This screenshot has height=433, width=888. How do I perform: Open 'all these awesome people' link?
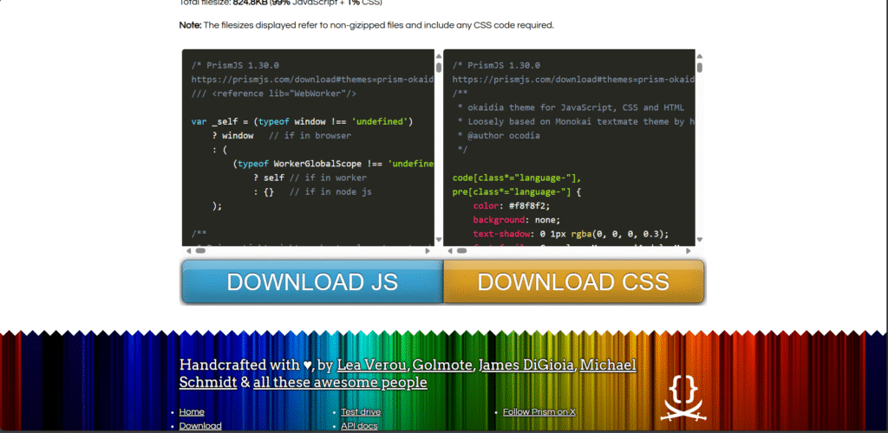click(x=340, y=382)
